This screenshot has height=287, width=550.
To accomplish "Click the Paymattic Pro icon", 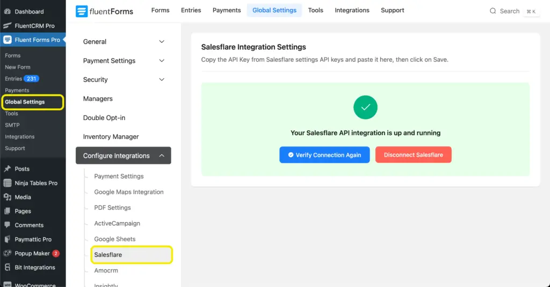I will (8, 239).
